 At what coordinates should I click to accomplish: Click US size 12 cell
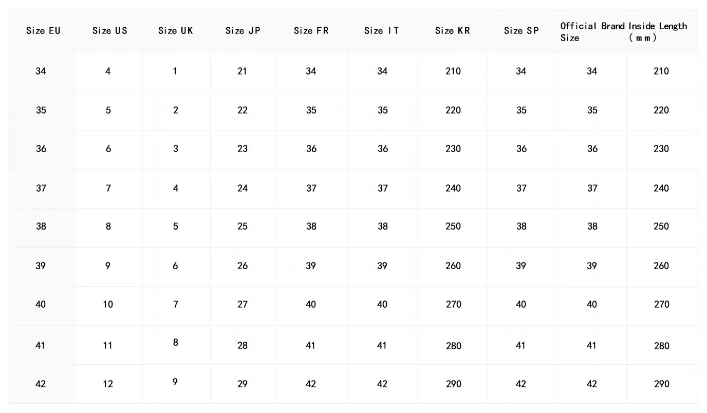point(108,384)
